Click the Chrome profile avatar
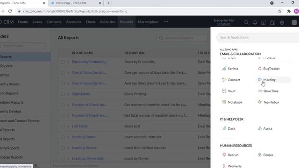Viewport: 299px width, 168px height. pos(296,11)
